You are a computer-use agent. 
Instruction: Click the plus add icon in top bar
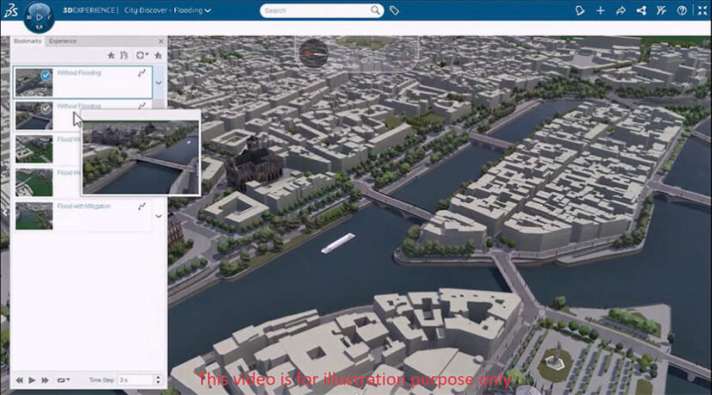point(601,10)
